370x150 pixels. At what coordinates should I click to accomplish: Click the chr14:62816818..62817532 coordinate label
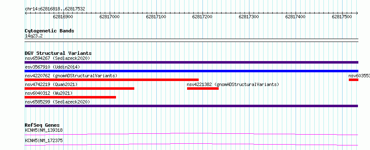tap(55, 9)
